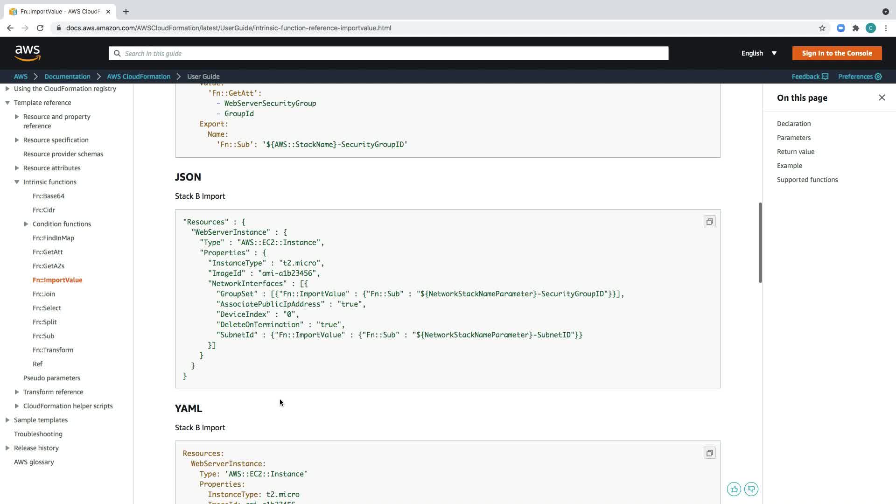Collapse the Intrinsic functions tree
Screen dimensions: 896x504
click(17, 182)
